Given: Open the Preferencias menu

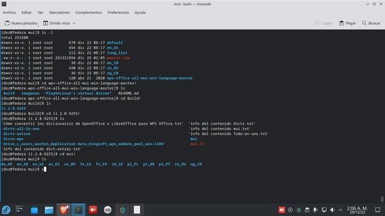Looking at the screenshot, I should (118, 13).
